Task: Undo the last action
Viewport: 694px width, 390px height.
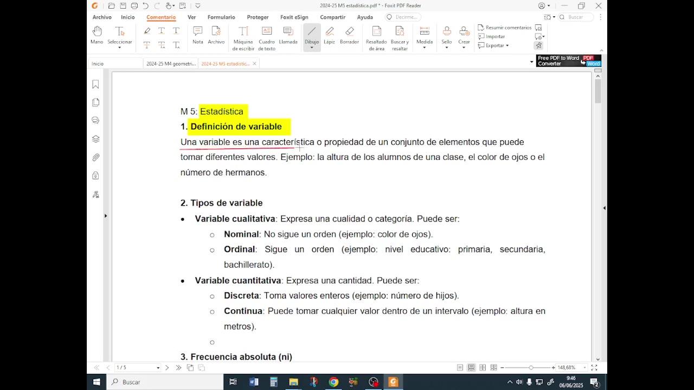Action: (145, 6)
